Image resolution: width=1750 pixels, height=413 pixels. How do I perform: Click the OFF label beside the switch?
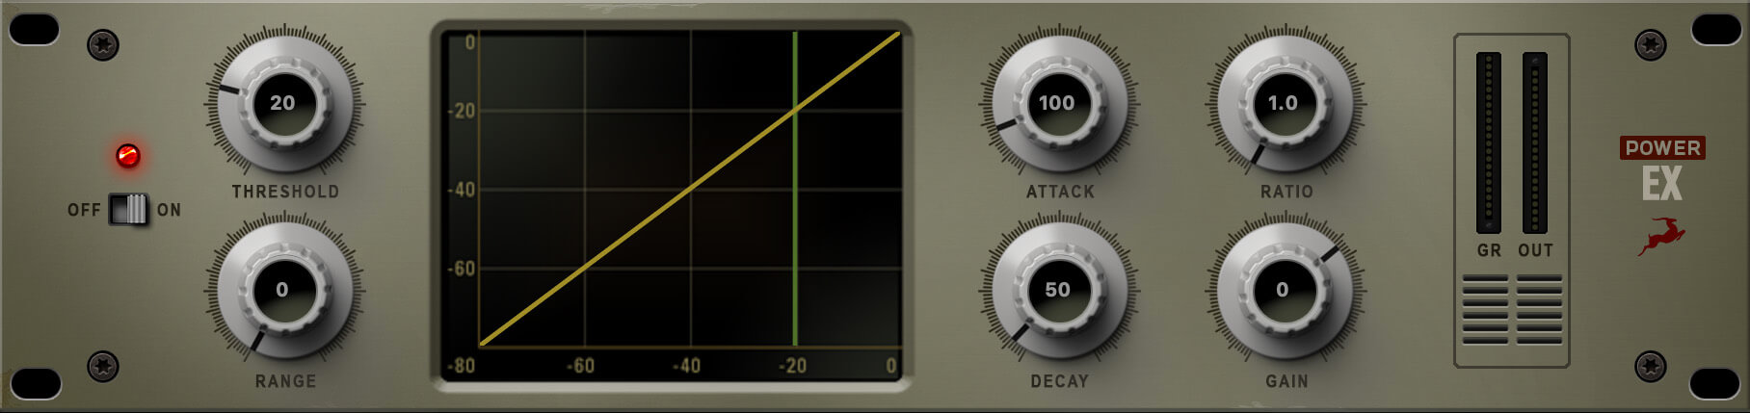pyautogui.click(x=84, y=210)
